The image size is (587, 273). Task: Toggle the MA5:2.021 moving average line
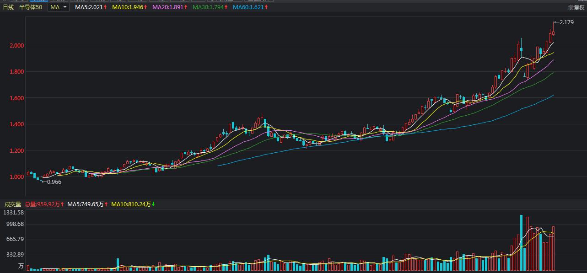(x=88, y=7)
